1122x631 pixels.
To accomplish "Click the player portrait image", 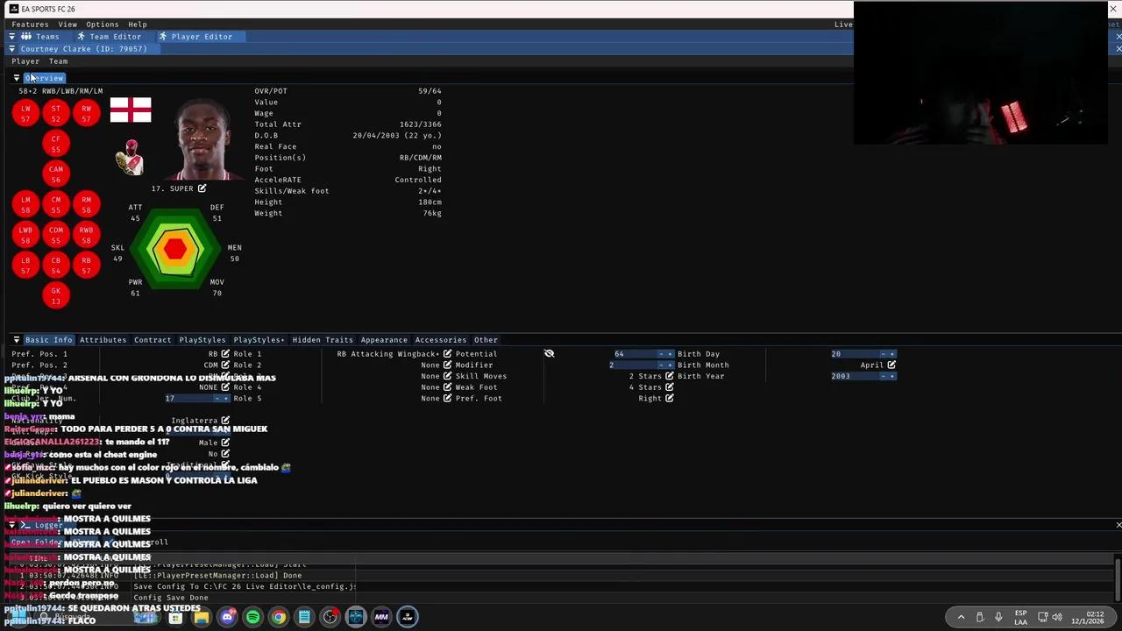I will click(x=203, y=138).
